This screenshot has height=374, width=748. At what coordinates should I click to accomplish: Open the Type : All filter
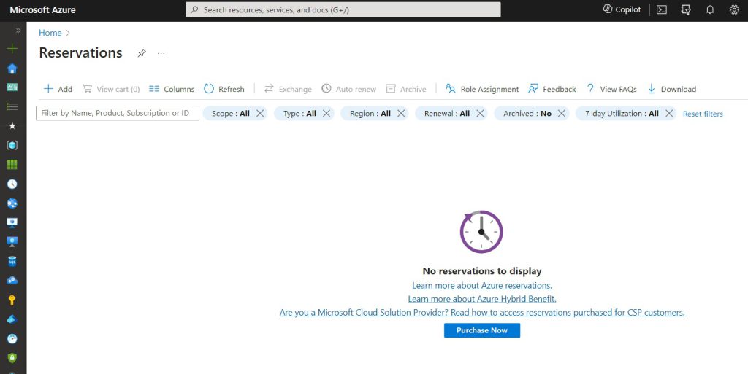tap(299, 113)
